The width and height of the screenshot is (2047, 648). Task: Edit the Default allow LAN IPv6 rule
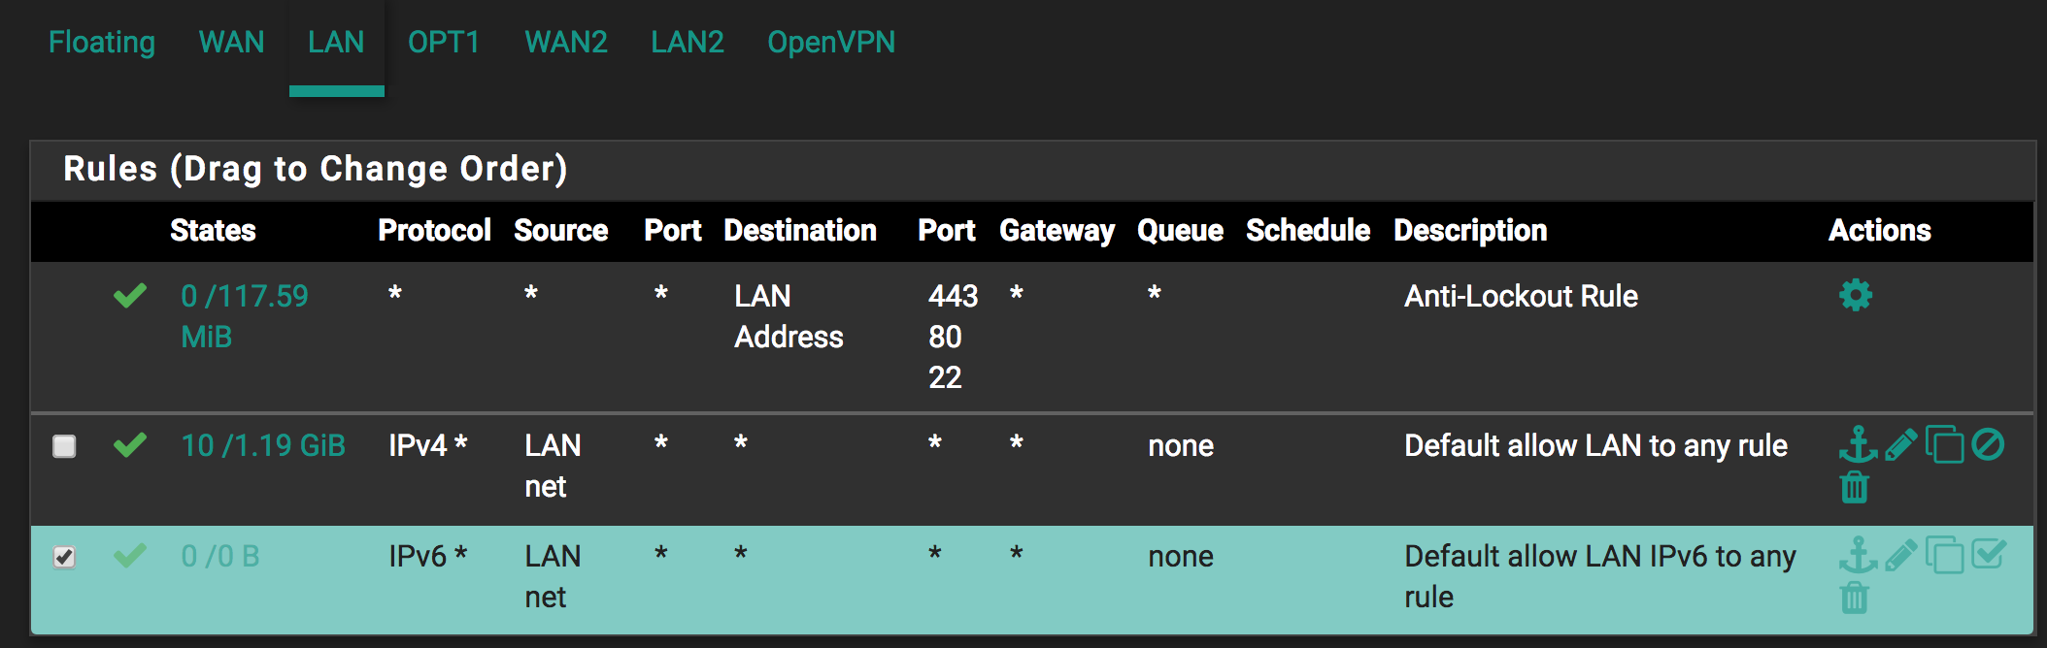(x=1900, y=555)
